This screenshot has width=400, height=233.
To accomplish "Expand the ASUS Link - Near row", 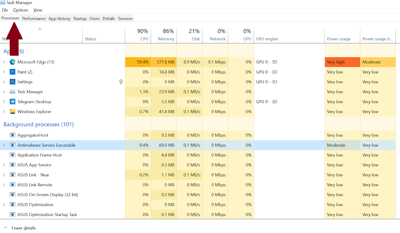I will 4,175.
